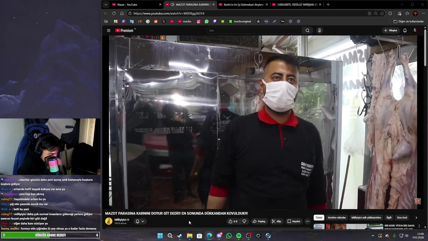Switch to Berlin'in En İyi Geleneksel tab
The height and width of the screenshot is (241, 428).
pyautogui.click(x=243, y=4)
